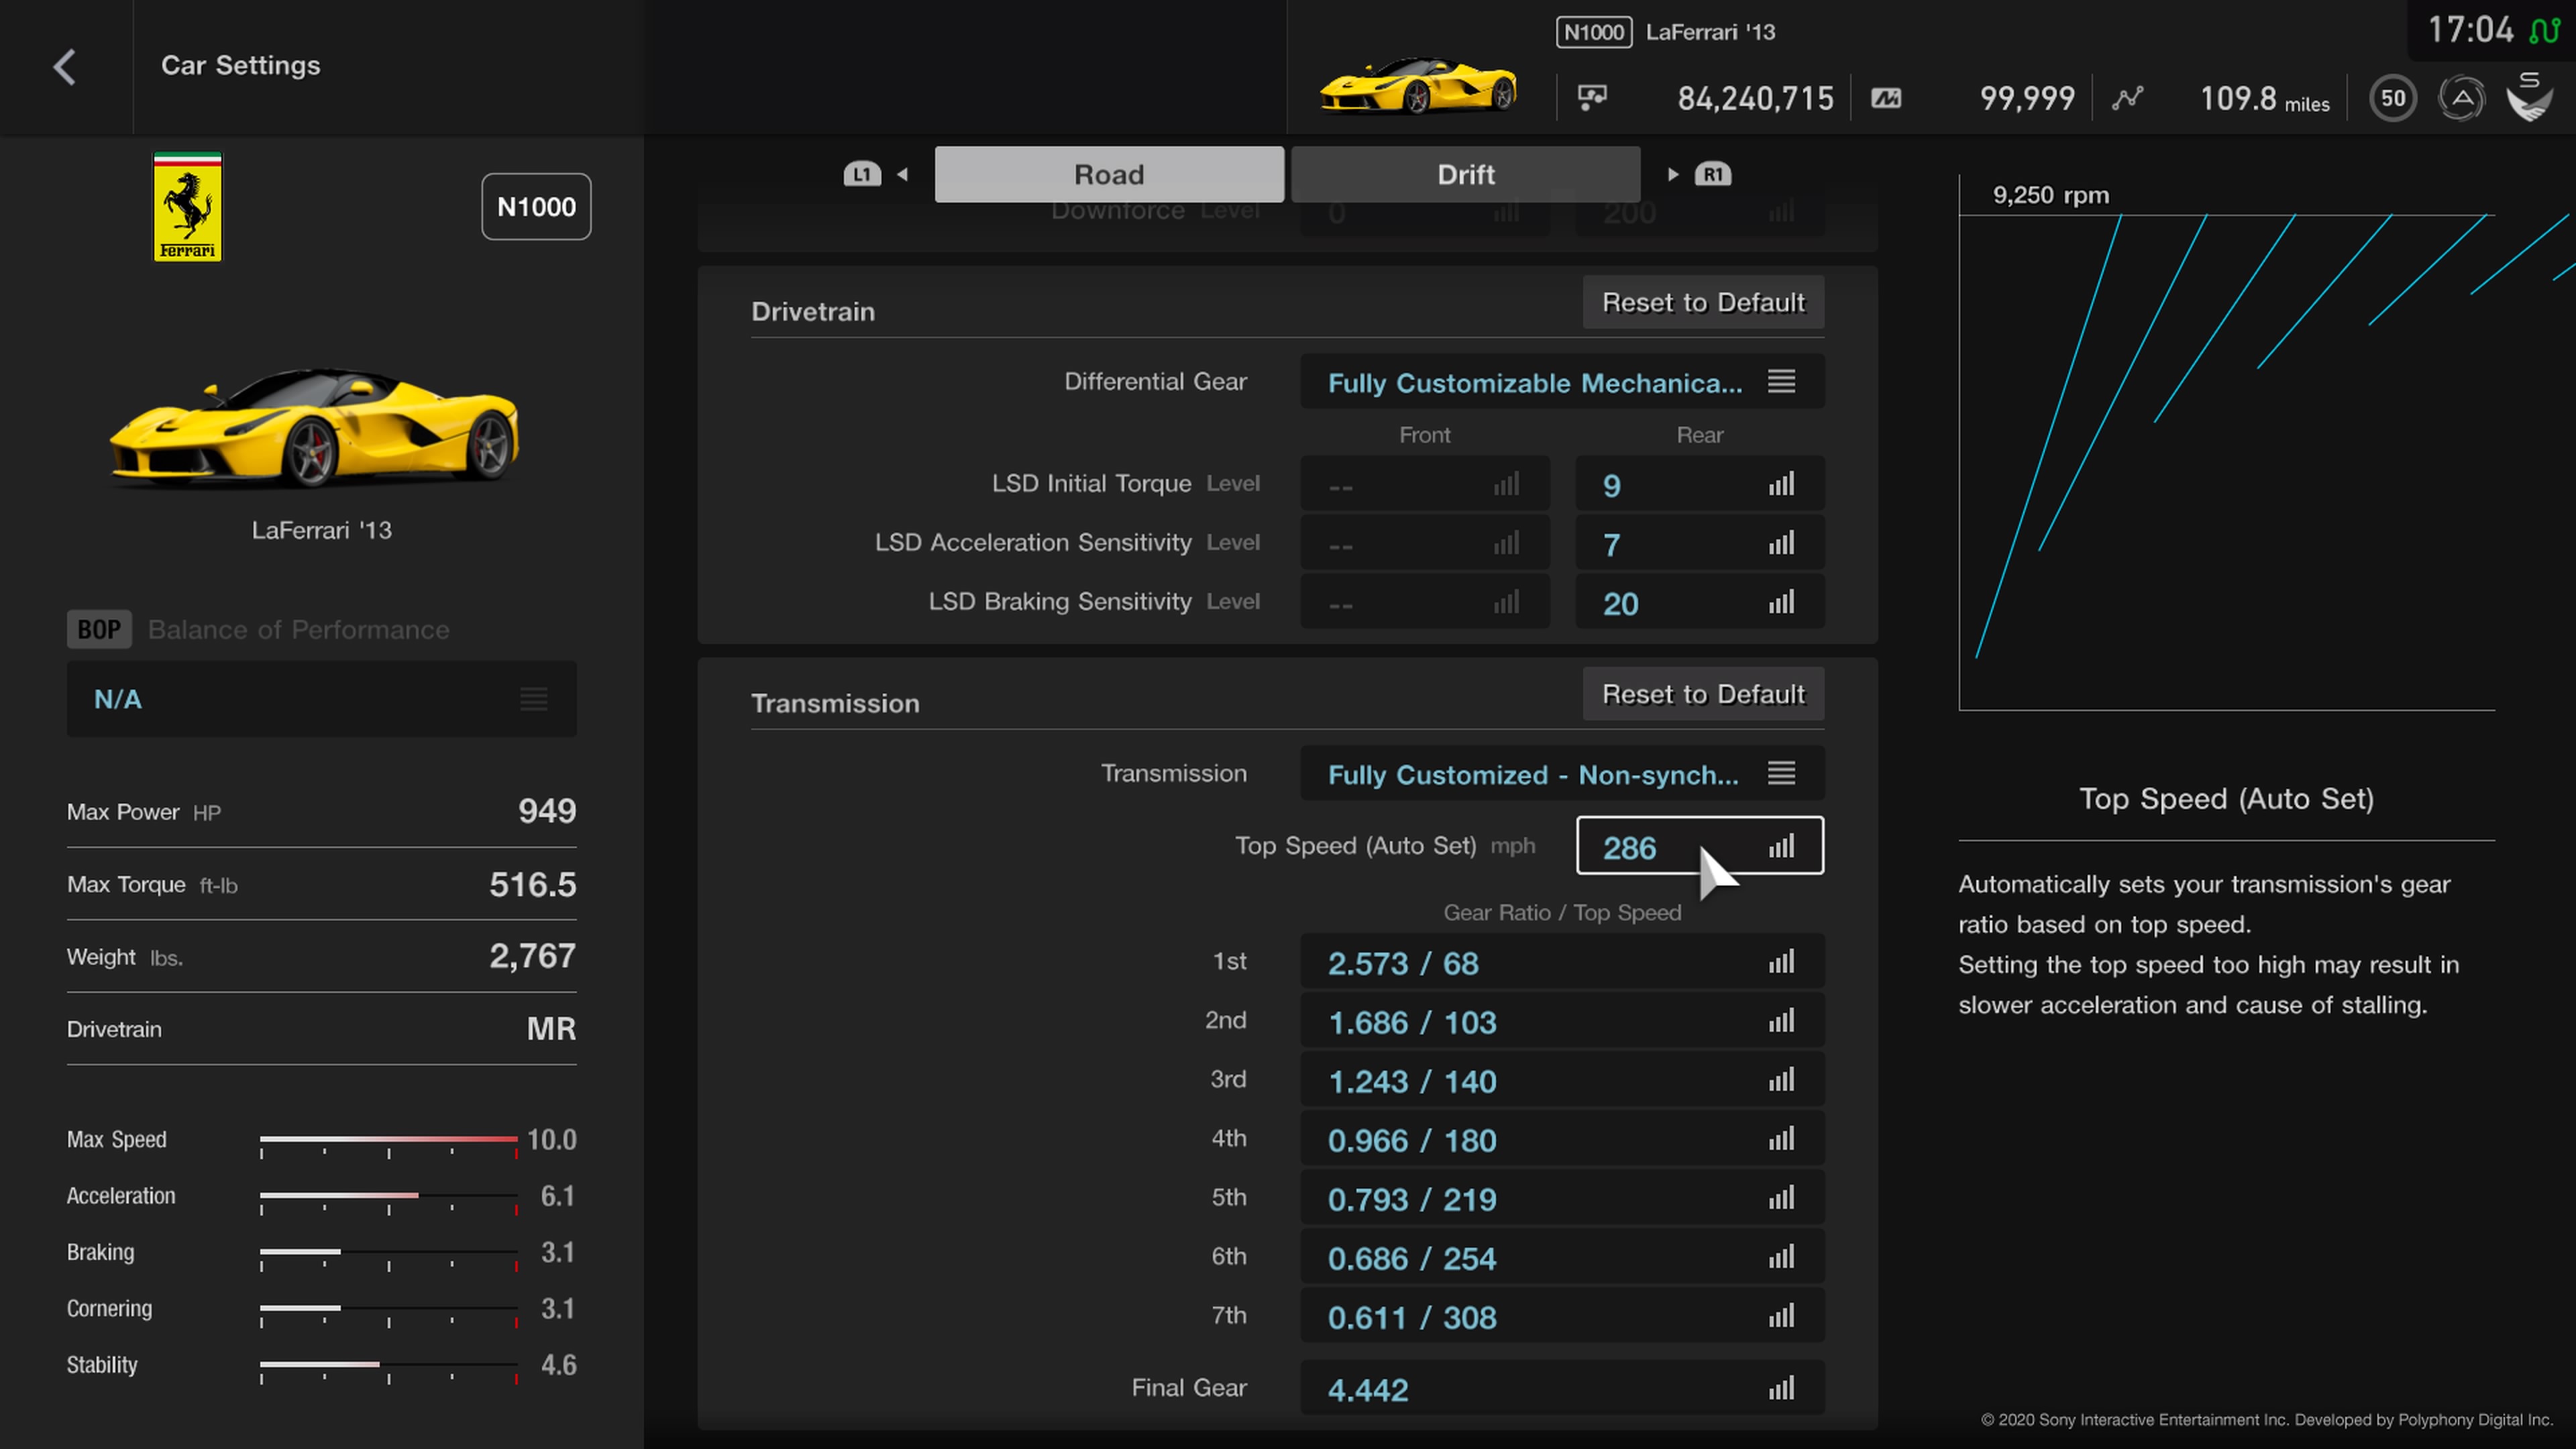The image size is (2576, 1449).
Task: Click the bars icon in 5th gear row
Action: click(x=1781, y=1198)
